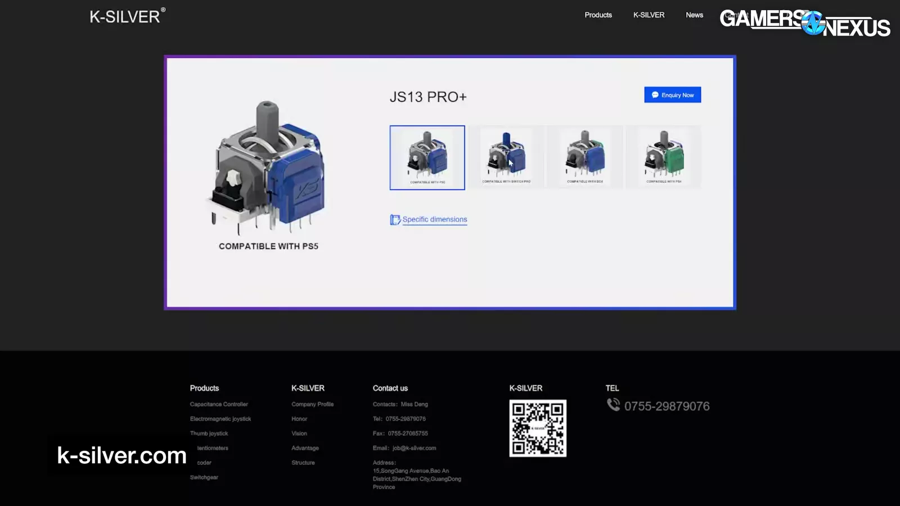Screen dimensions: 900x506
Task: Open Electromagnetic joystick footer link
Action: tap(220, 419)
